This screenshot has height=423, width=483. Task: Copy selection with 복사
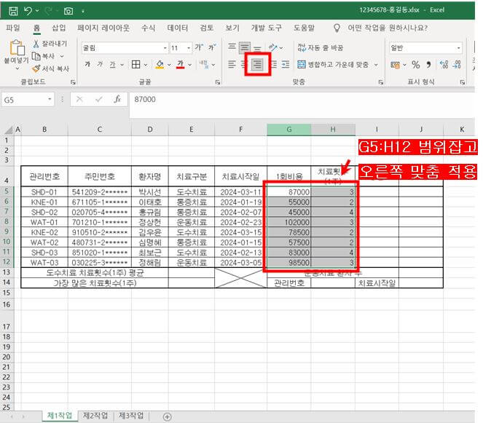pyautogui.click(x=44, y=56)
